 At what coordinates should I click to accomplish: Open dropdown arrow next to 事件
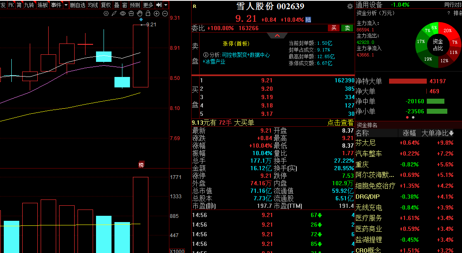tap(65, 5)
